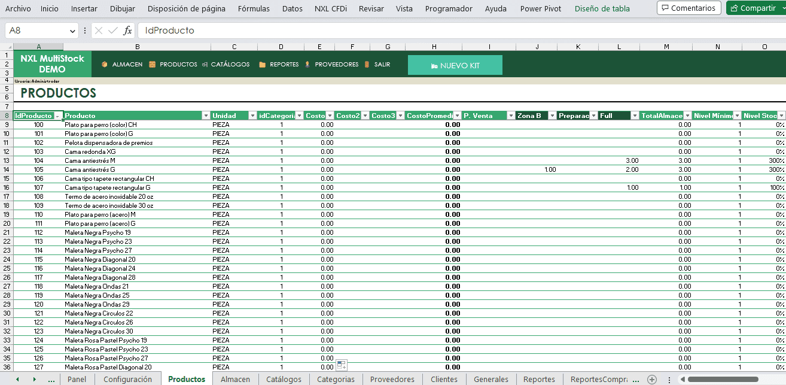Open the NXL CFDi ribbon tab

pos(331,8)
